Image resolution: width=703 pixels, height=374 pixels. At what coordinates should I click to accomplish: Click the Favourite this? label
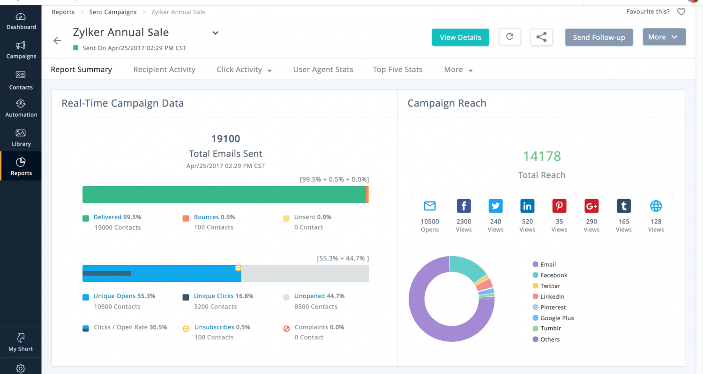tap(648, 12)
